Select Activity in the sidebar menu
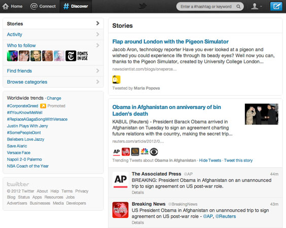286x228 pixels. (x=53, y=34)
